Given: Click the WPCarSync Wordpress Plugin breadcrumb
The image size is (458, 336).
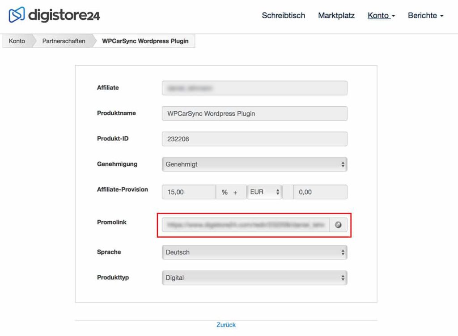Looking at the screenshot, I should click(x=145, y=41).
